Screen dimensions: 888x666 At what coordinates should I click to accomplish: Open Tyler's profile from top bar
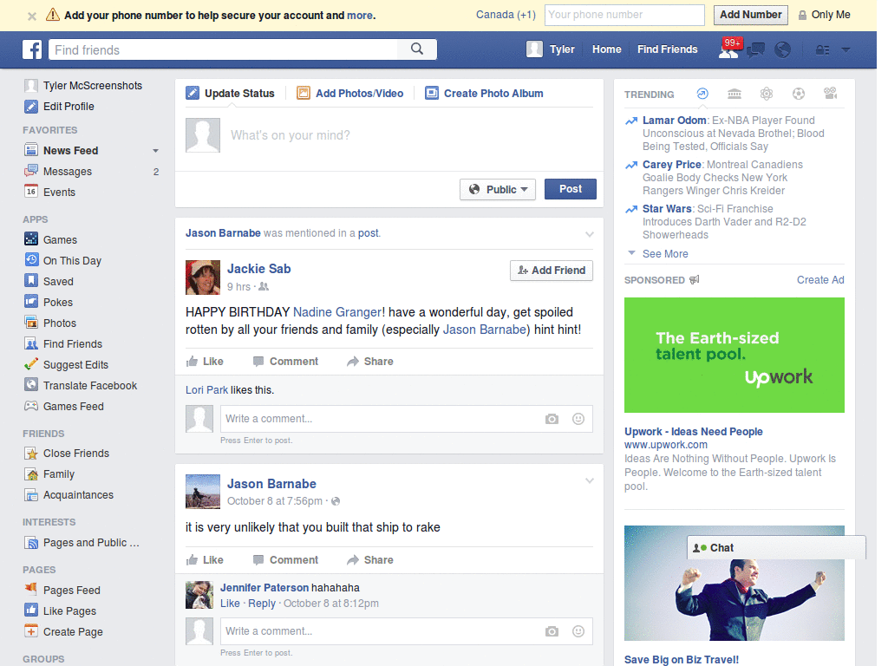551,49
